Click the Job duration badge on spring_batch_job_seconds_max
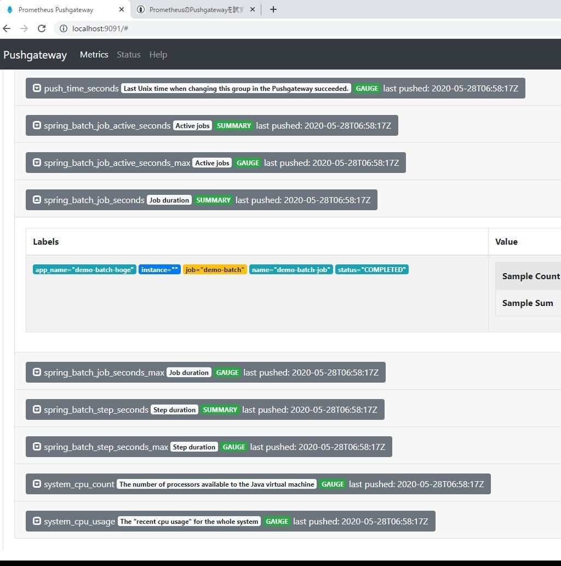 tap(189, 373)
